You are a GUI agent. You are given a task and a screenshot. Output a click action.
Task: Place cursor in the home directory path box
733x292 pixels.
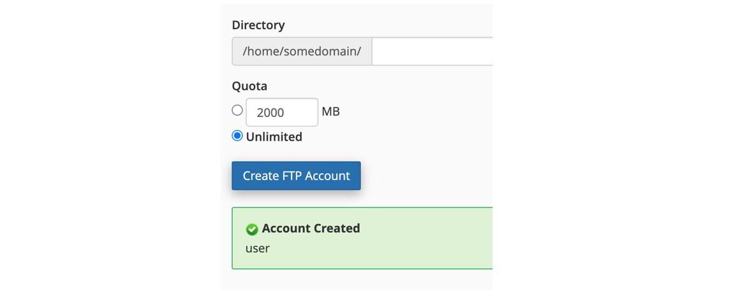point(432,51)
